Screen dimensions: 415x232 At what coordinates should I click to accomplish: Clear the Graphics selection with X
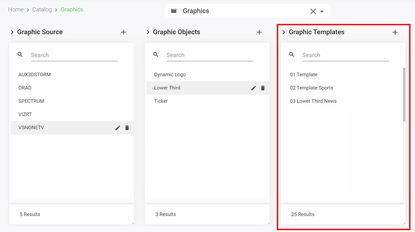click(x=313, y=11)
